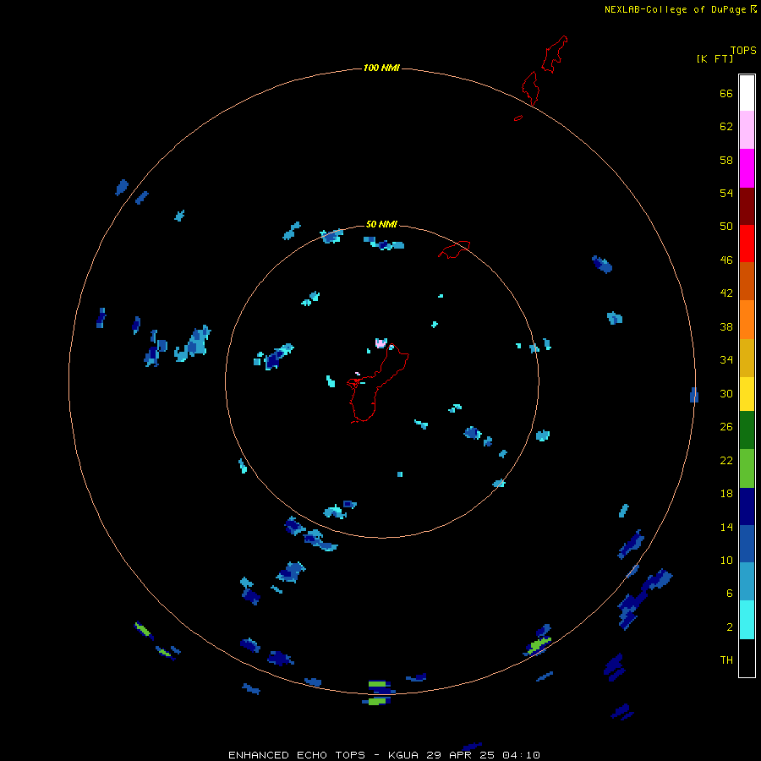Choose the dark green legend swatch
Screen dimensions: 761x761
pyautogui.click(x=747, y=430)
